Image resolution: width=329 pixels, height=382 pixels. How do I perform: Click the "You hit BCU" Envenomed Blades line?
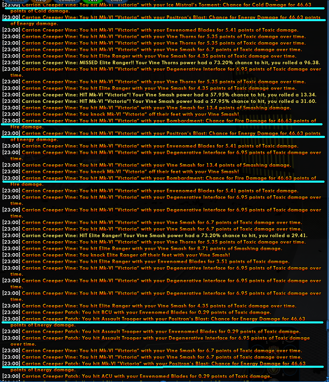(137, 312)
